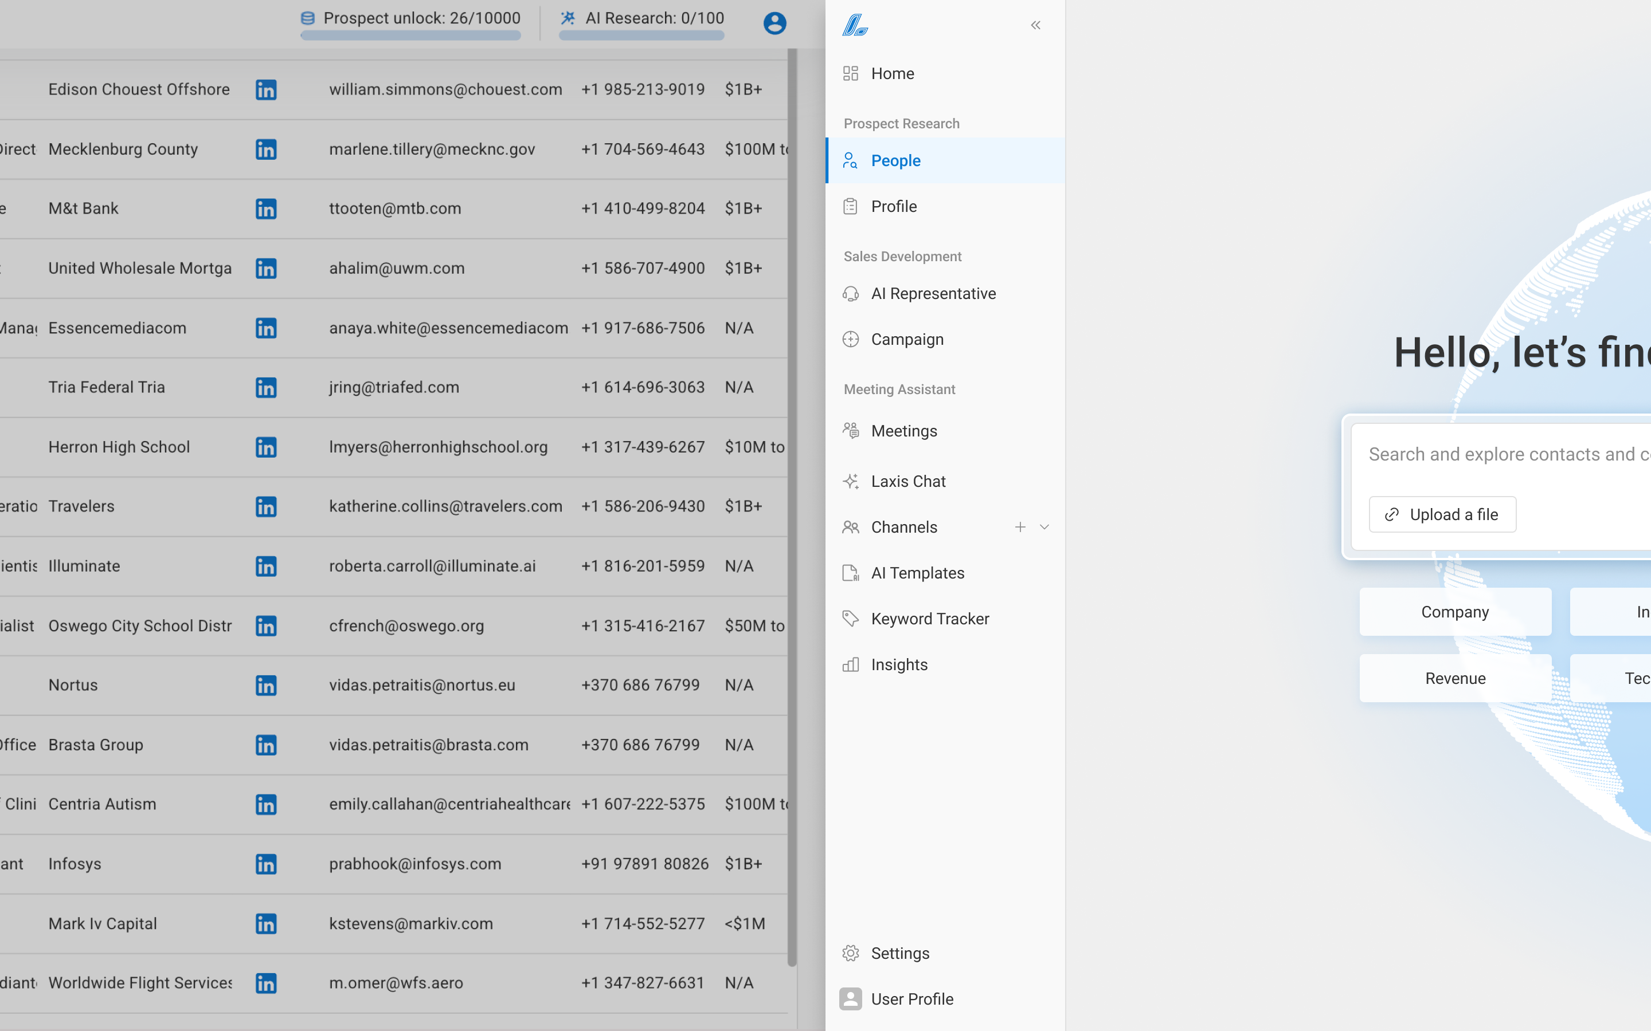
Task: Click the search and explore contacts field
Action: click(1501, 455)
